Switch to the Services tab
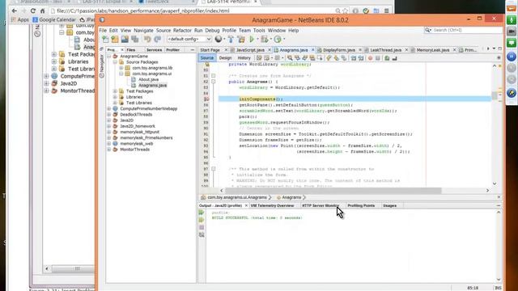The height and width of the screenshot is (291, 518). 154,50
